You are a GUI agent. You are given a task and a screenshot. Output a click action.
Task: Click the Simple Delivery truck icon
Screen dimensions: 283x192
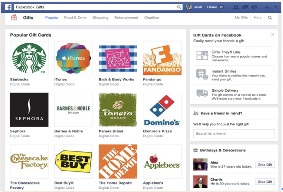tap(202, 93)
